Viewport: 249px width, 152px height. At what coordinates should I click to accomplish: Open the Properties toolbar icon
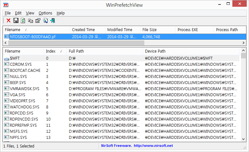[x=38, y=21]
